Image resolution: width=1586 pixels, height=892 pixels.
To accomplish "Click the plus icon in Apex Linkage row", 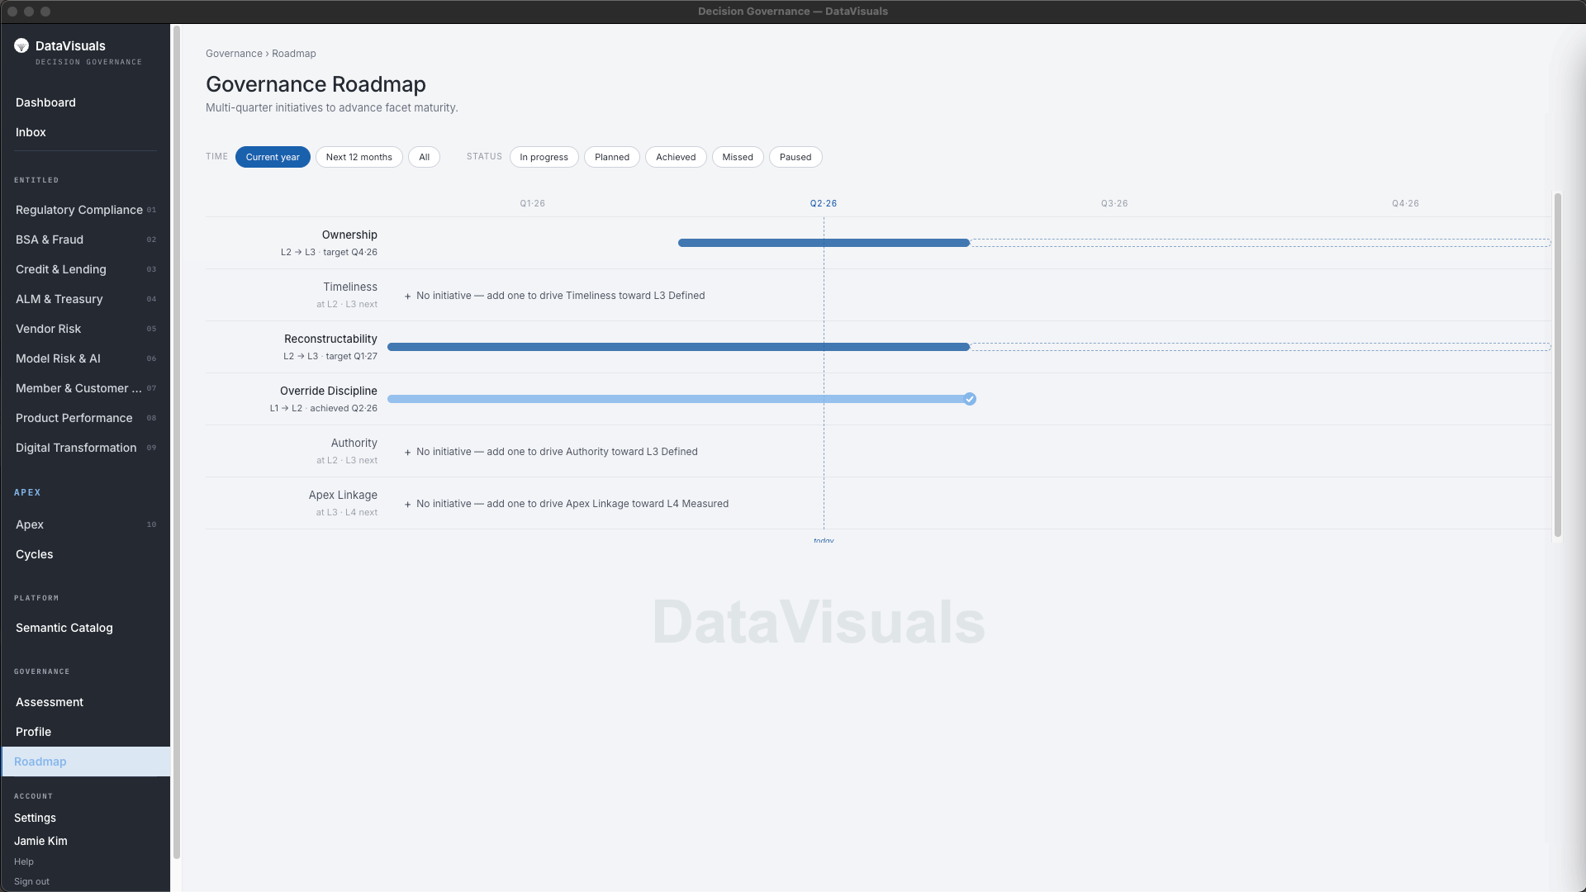I will [408, 505].
